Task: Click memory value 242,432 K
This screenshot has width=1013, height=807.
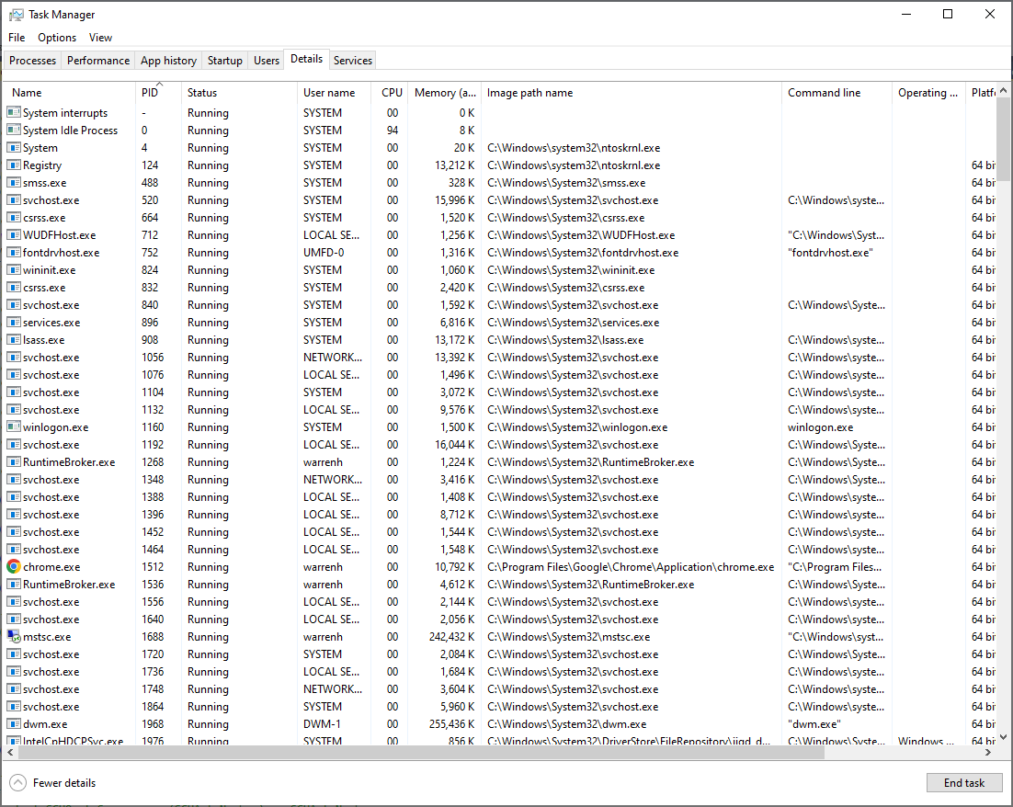Action: pos(451,636)
